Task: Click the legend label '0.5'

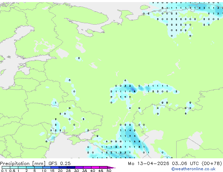Action: tap(12, 171)
